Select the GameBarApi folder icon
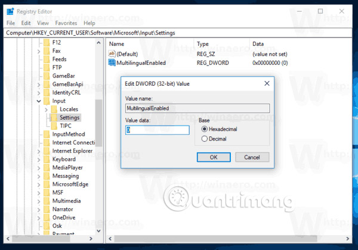Screen dimensions: 358x250 47,85
